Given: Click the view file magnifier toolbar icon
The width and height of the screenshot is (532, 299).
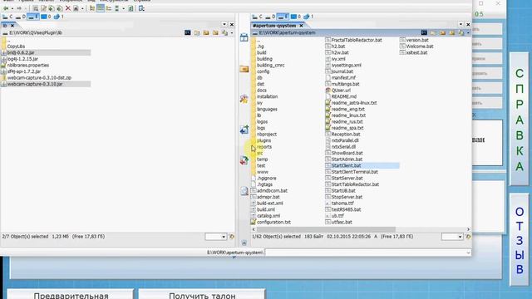Looking at the screenshot, I should pyautogui.click(x=35, y=8).
